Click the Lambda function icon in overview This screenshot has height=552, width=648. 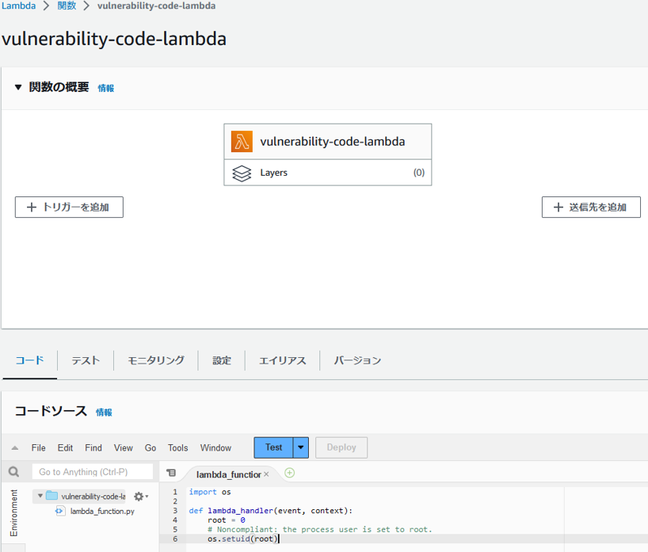tap(242, 142)
